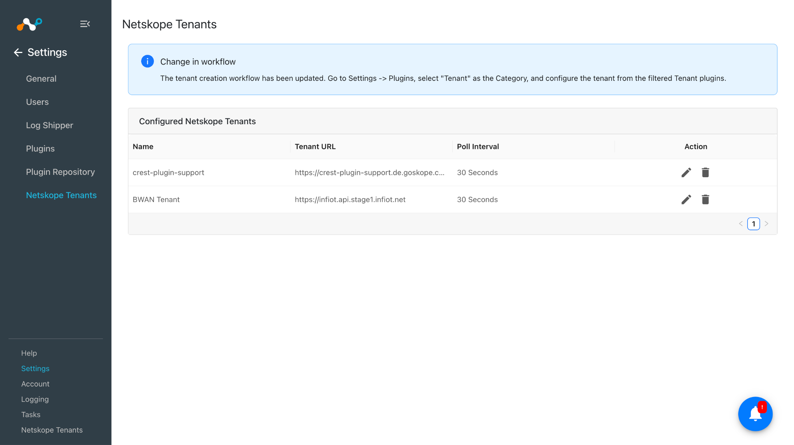Edit the BWAN Tenant entry

tap(686, 200)
